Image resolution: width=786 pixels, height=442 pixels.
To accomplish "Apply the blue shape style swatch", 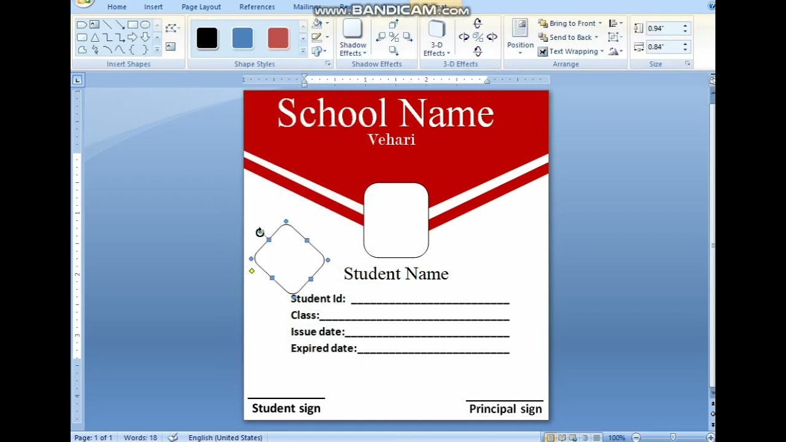I will [243, 38].
